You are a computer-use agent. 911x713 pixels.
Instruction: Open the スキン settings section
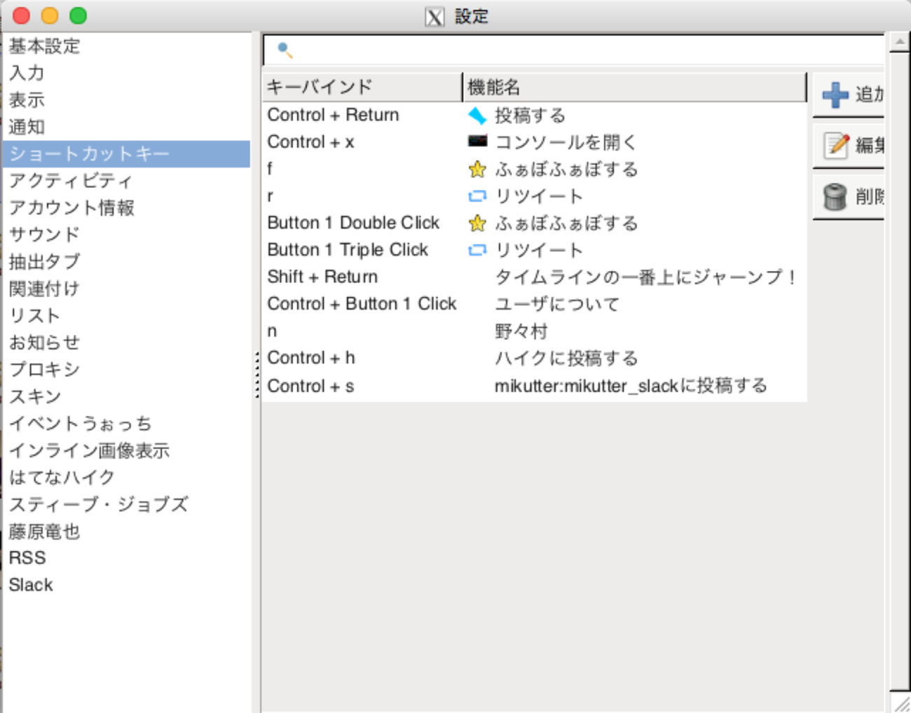(126, 396)
